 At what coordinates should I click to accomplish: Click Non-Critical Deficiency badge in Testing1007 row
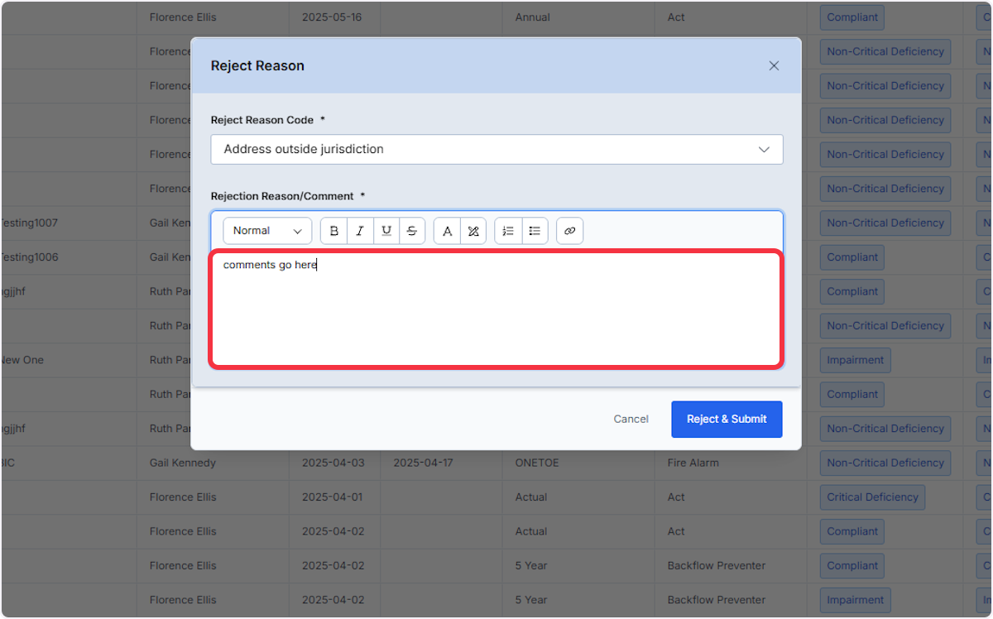point(885,223)
